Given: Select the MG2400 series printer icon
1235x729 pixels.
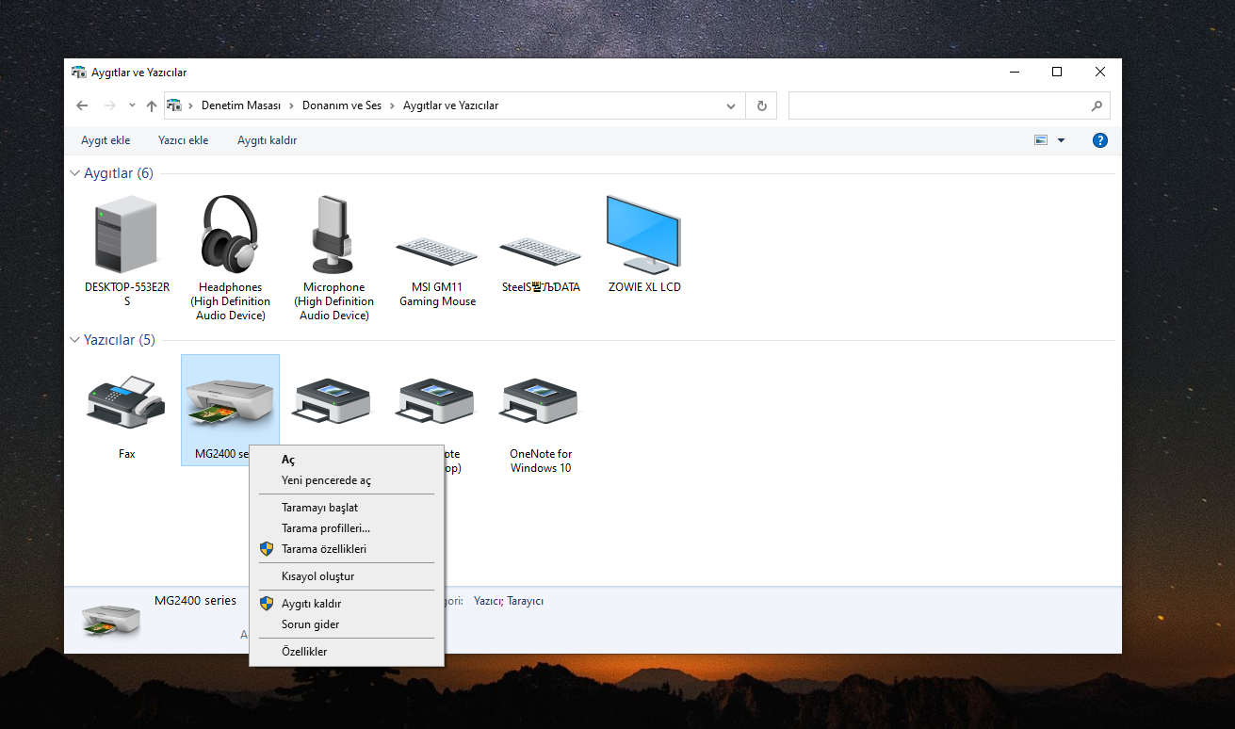Looking at the screenshot, I should (230, 405).
